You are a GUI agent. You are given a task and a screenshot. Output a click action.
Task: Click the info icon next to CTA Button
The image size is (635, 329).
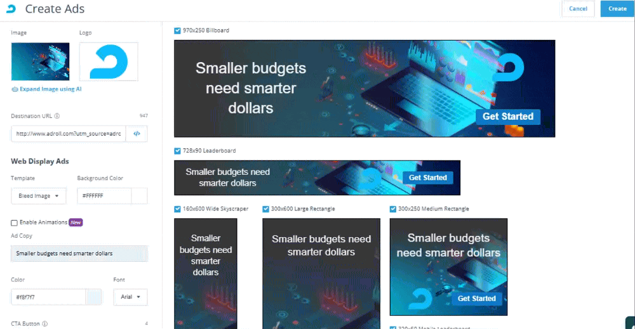[x=44, y=324]
